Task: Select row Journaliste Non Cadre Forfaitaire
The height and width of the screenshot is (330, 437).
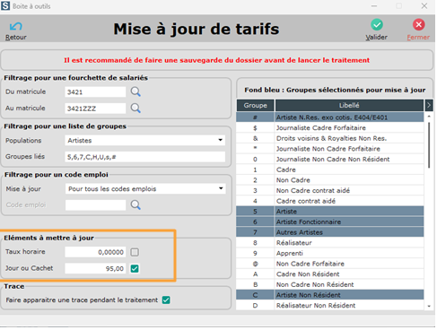Action: 330,149
